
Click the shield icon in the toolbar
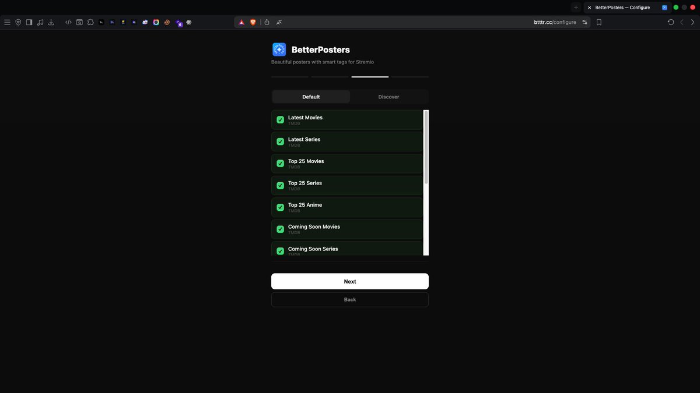[18, 22]
